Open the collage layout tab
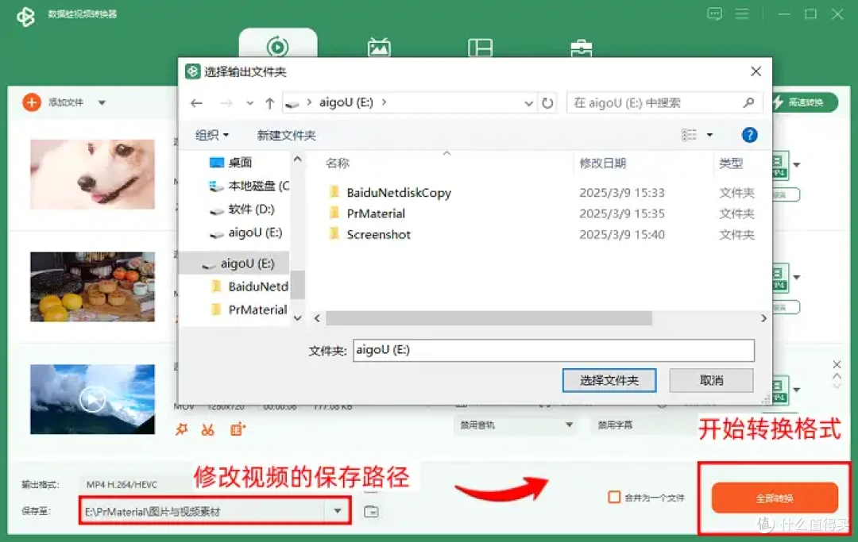This screenshot has width=858, height=542. 481,48
